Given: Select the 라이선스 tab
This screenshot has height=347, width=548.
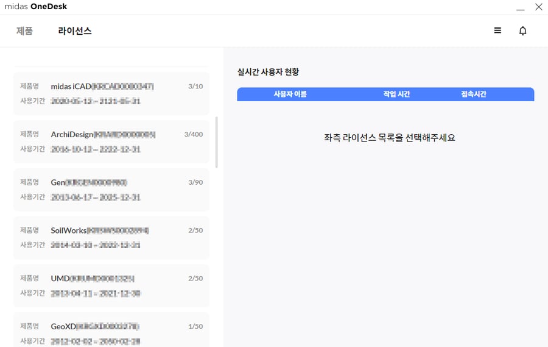Looking at the screenshot, I should 75,31.
